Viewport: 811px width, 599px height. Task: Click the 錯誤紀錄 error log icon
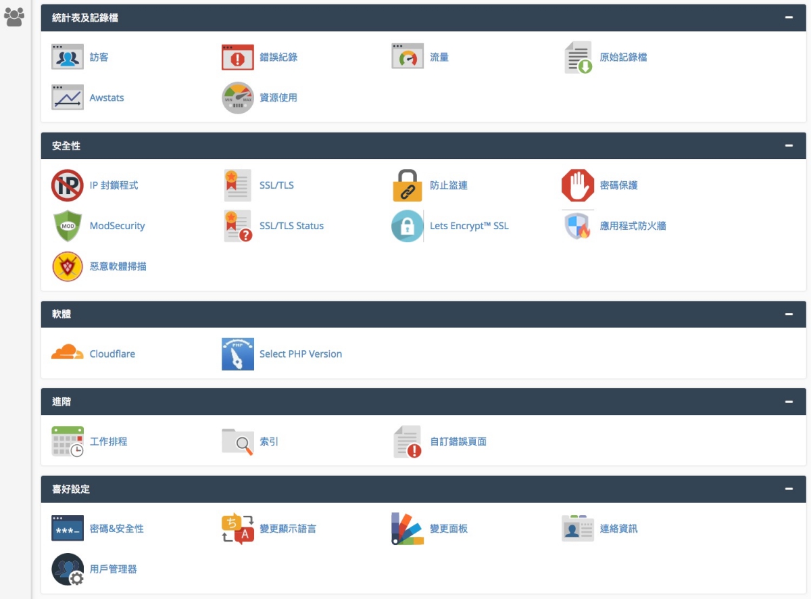(238, 57)
